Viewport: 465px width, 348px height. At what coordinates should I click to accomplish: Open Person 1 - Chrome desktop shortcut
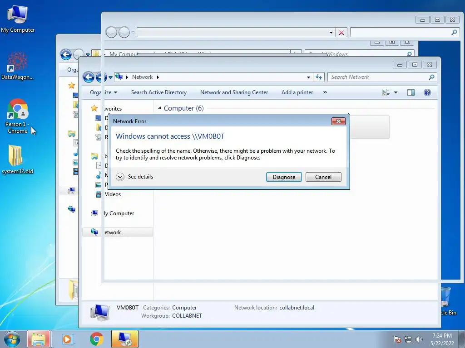[x=18, y=116]
